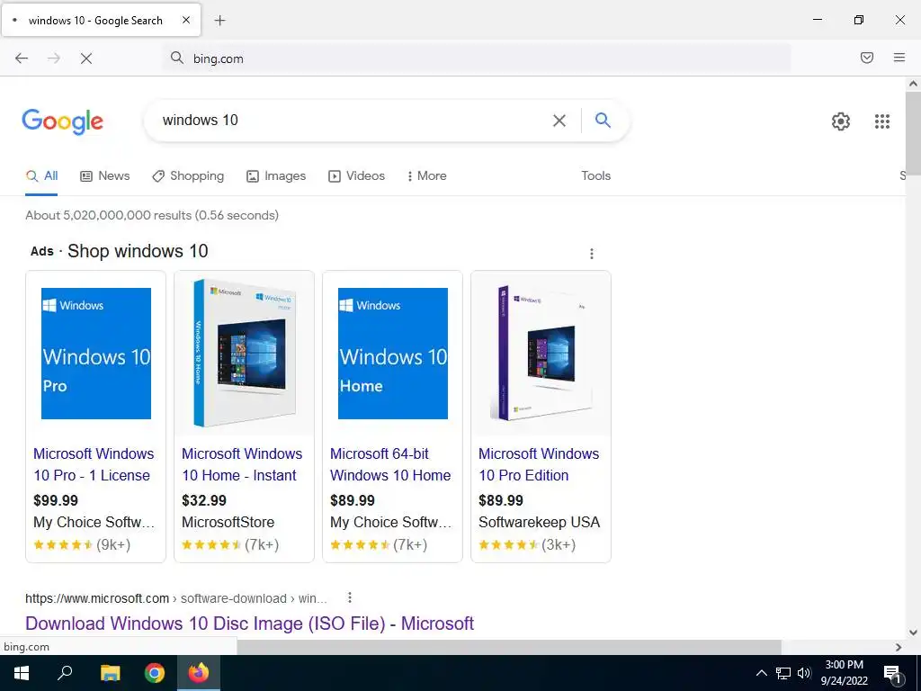This screenshot has width=921, height=691.
Task: Click the volume speaker tray icon
Action: click(804, 673)
